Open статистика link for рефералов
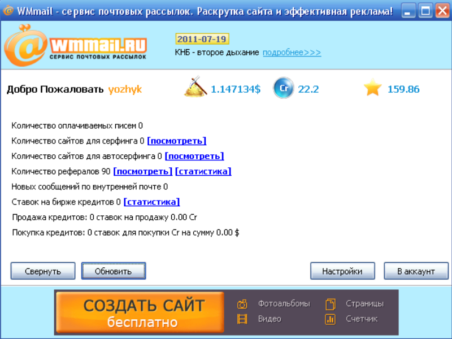The image size is (452, 339). (203, 171)
